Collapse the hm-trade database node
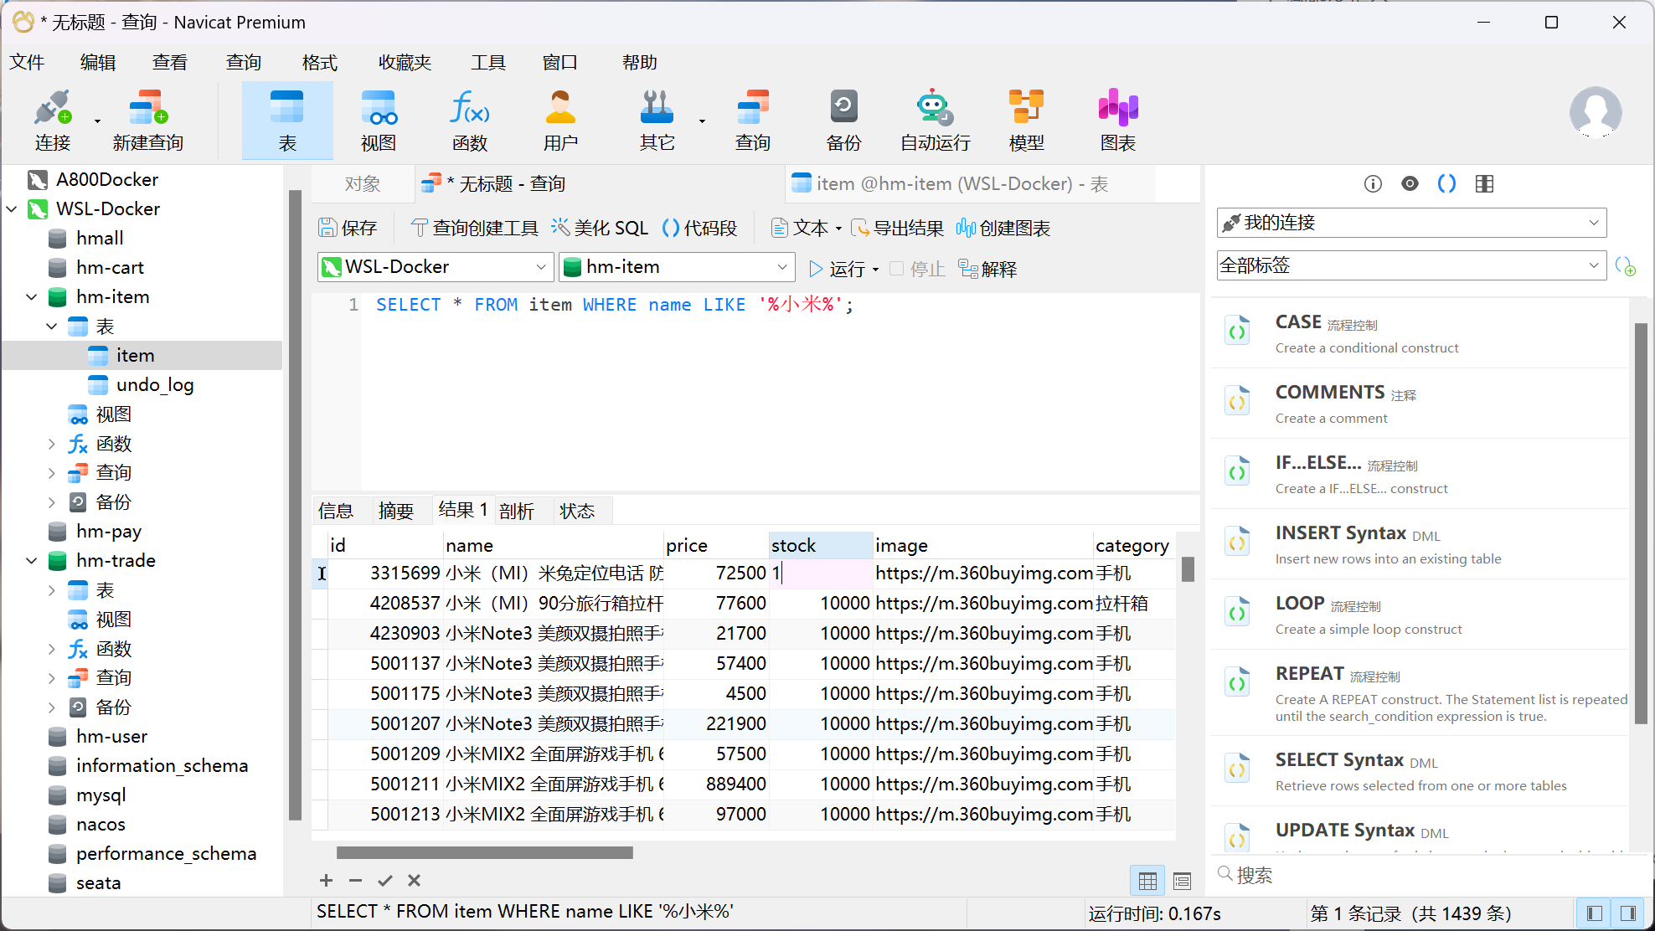This screenshot has height=931, width=1655. 32,561
